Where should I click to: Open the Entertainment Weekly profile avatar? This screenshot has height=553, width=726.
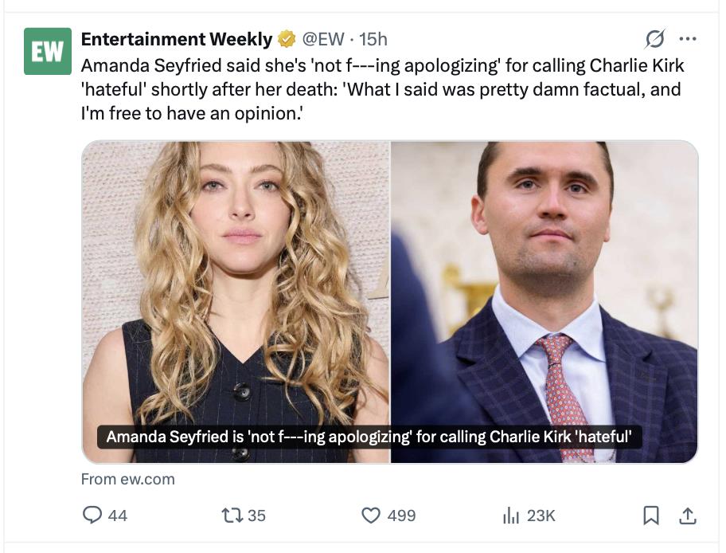pyautogui.click(x=47, y=51)
